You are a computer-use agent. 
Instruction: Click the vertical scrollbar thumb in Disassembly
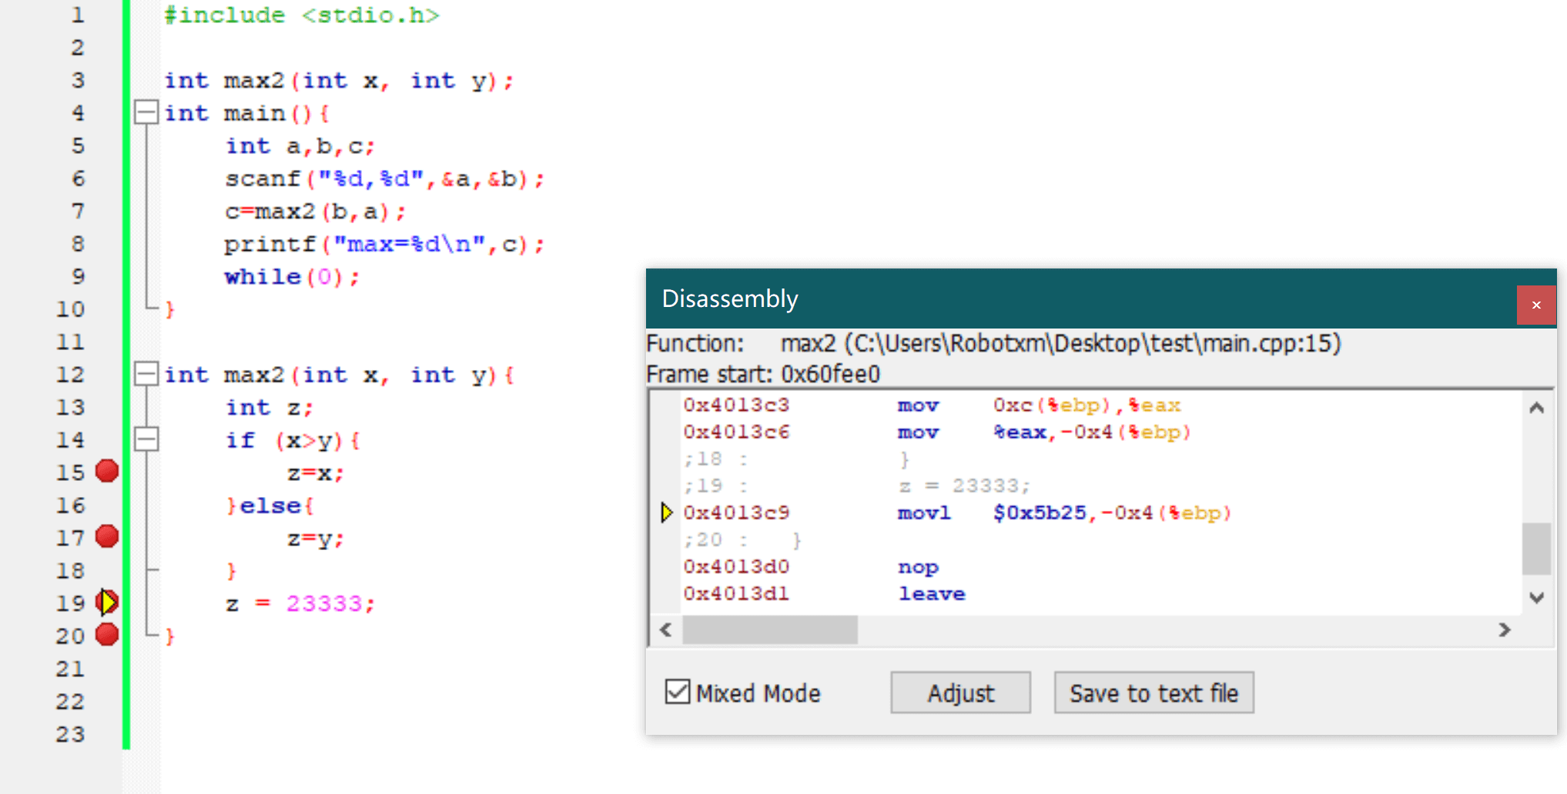pos(1536,549)
